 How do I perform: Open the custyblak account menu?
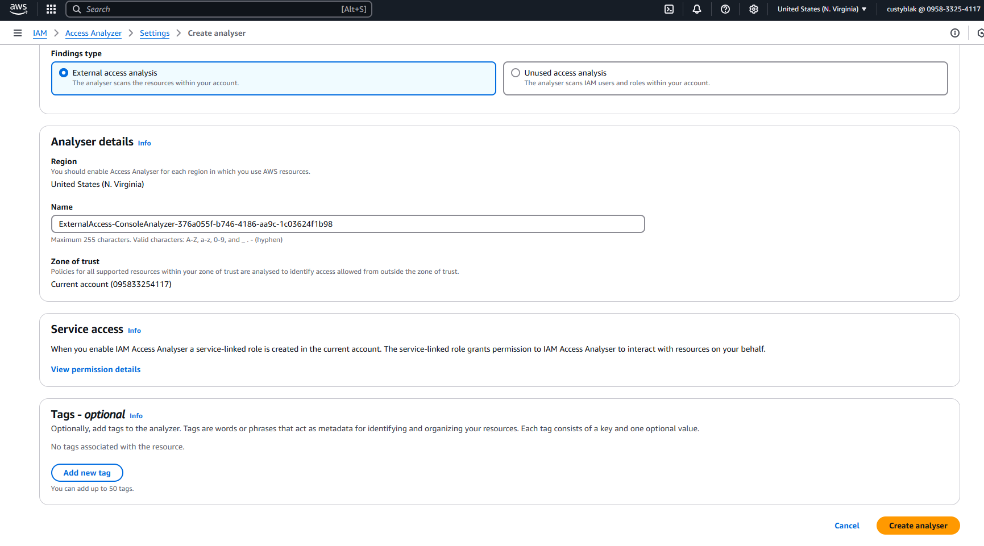933,9
